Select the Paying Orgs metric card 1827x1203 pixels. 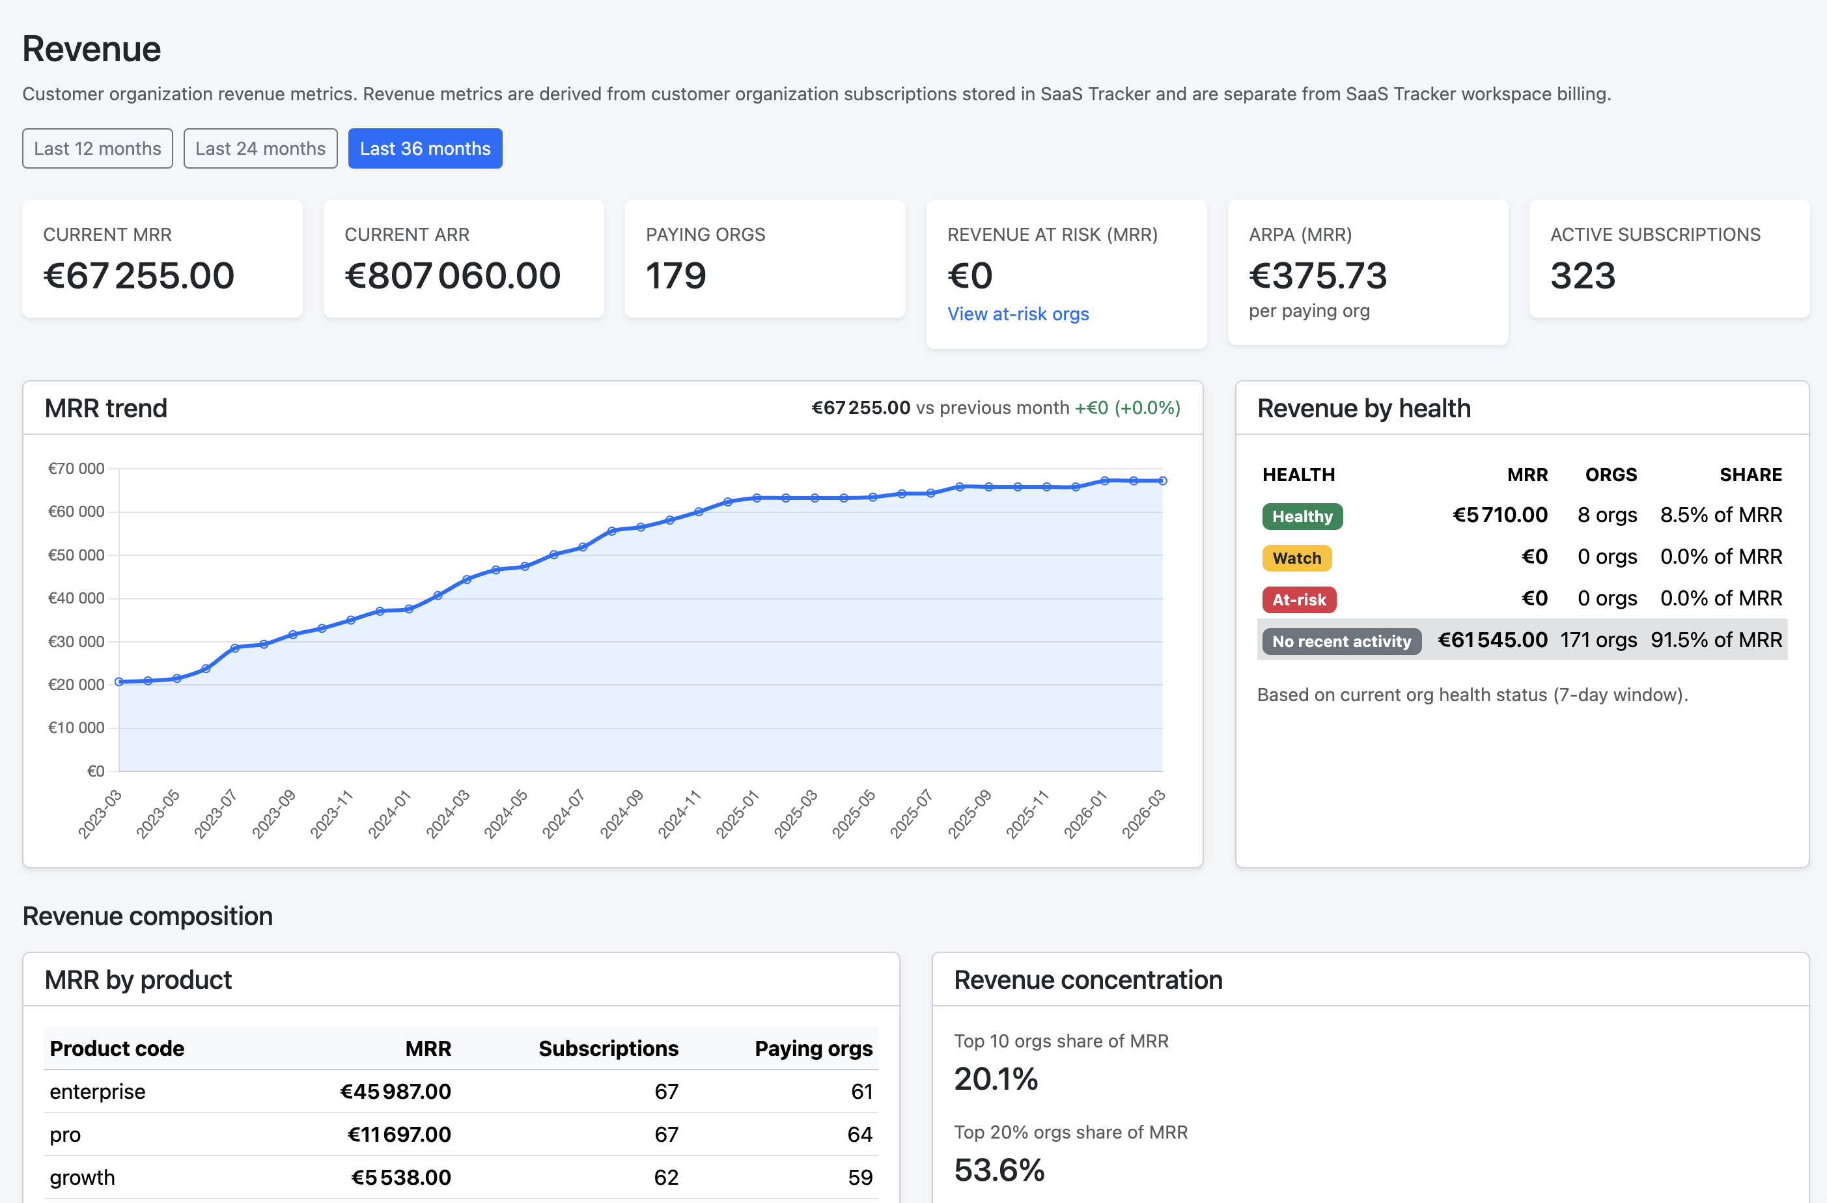[x=764, y=258]
